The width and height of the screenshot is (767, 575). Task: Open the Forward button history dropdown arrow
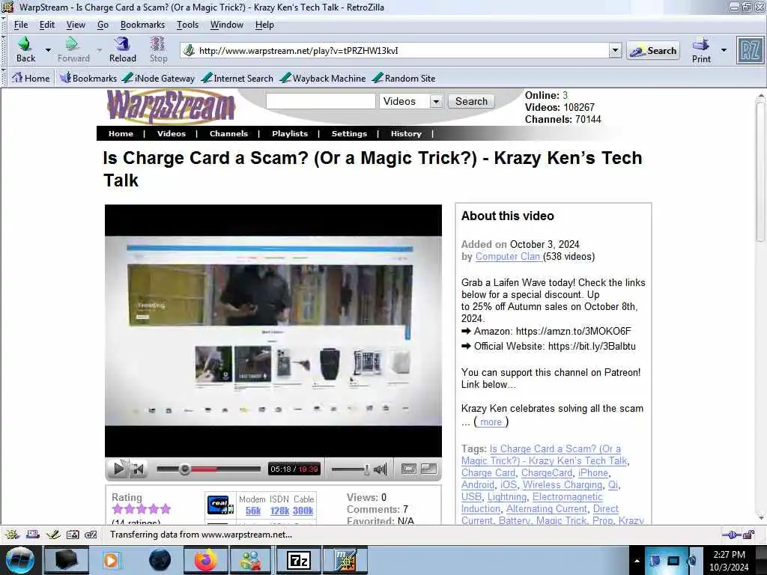point(100,50)
